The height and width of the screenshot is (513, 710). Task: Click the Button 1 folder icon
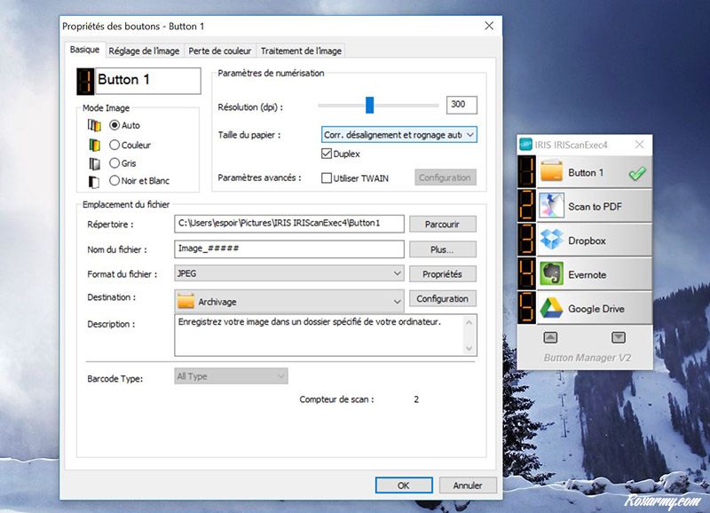552,172
